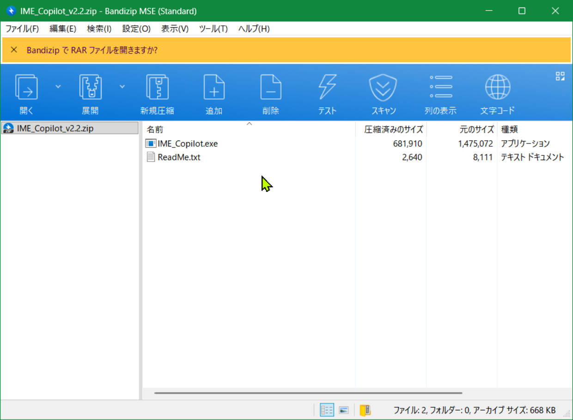
Task: Open the toolbar layout grid button
Action: pos(560,76)
